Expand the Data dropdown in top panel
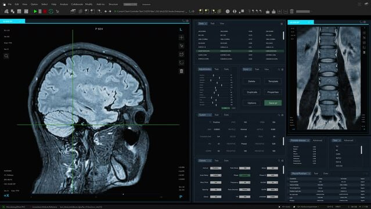 [x=203, y=23]
